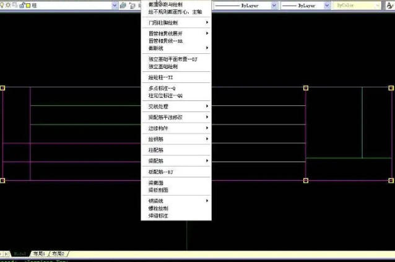Click bottom-right corner selection grip
The image size is (395, 262).
[x=391, y=180]
